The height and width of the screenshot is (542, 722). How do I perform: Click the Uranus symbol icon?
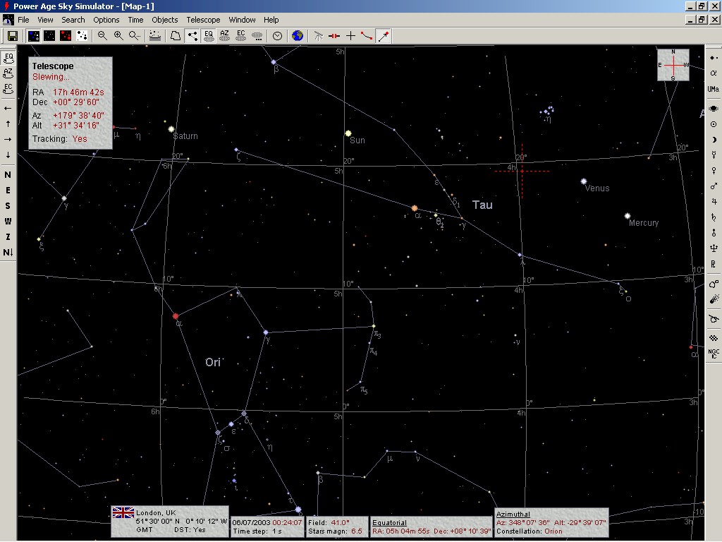tap(714, 233)
